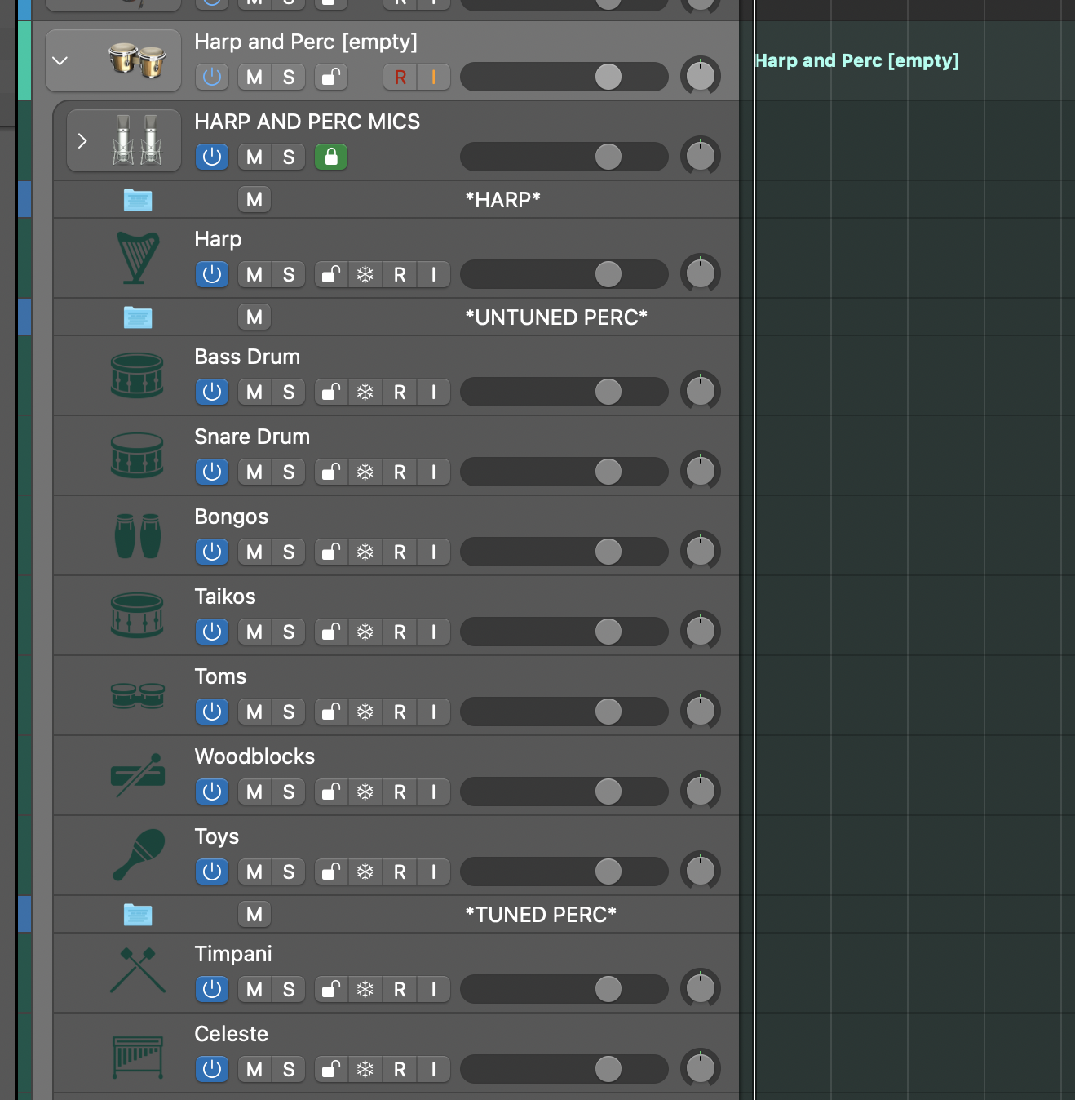Select the Toys maraca icon
The height and width of the screenshot is (1100, 1075).
[138, 855]
